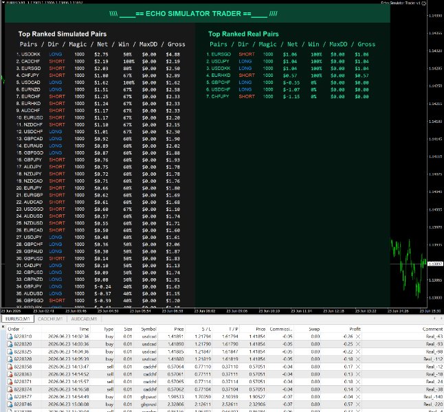
Task: Close order 8228371 using its X
Action: (x=358, y=382)
